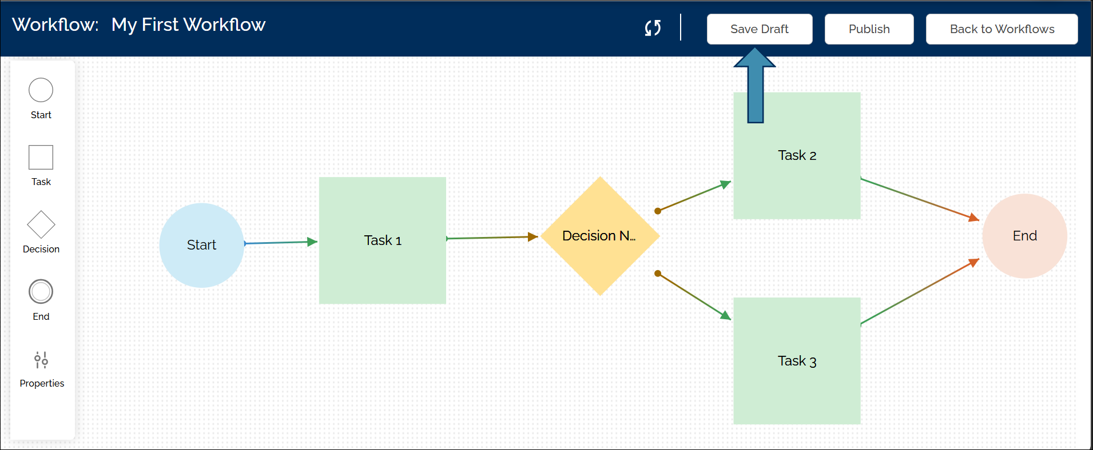Select the connector from Start to Task 1
Screen dimensions: 1093x450
tap(280, 243)
